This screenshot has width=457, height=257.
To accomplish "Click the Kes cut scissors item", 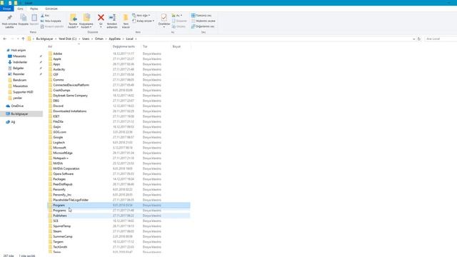I will 45,16.
